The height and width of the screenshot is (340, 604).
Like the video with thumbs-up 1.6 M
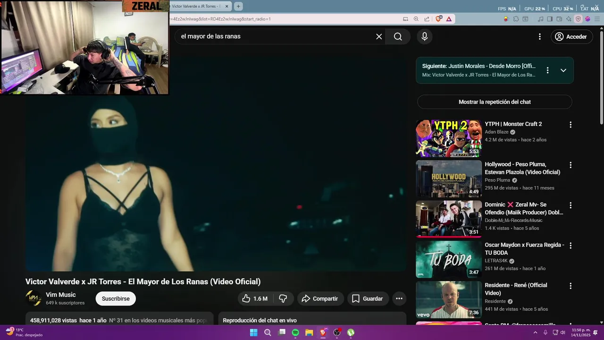(255, 298)
